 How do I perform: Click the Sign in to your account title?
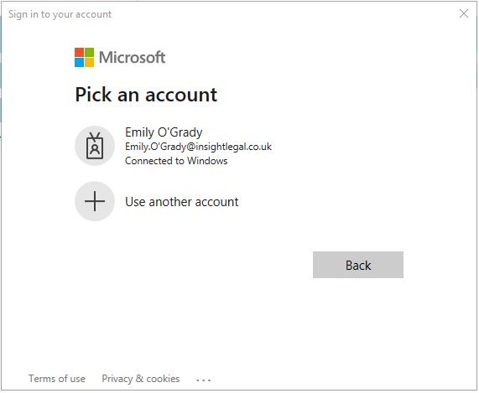coord(60,14)
